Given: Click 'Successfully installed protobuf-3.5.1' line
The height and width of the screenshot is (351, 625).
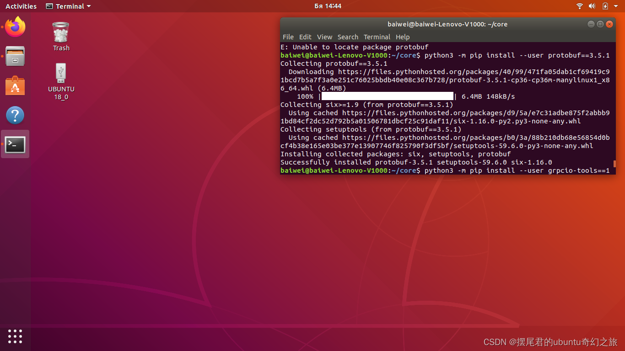Looking at the screenshot, I should point(416,162).
